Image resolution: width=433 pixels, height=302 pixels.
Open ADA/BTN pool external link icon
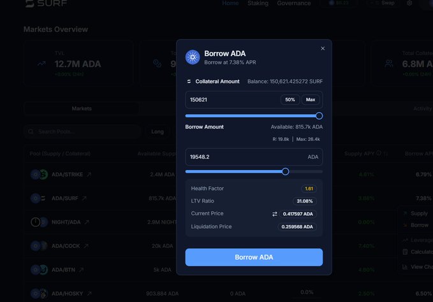(x=81, y=270)
